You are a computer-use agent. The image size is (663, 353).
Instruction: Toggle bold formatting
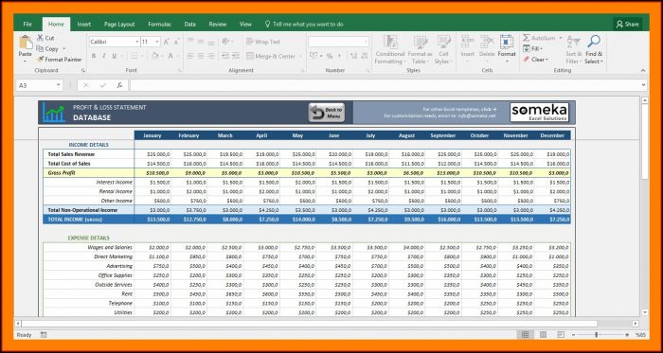tap(94, 56)
